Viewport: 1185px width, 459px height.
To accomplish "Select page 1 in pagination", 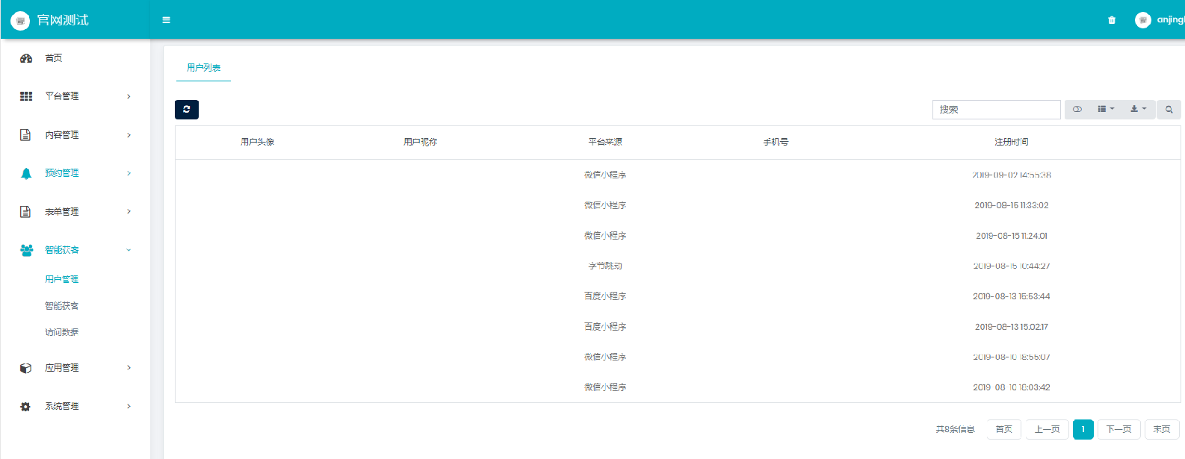I will pyautogui.click(x=1083, y=429).
